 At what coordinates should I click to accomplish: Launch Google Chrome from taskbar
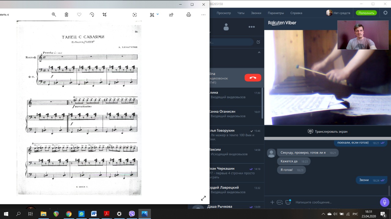pyautogui.click(x=69, y=214)
